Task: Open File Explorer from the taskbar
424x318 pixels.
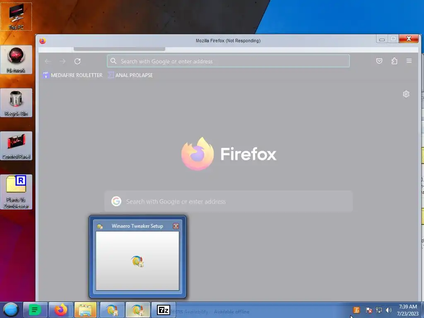Action: point(86,310)
